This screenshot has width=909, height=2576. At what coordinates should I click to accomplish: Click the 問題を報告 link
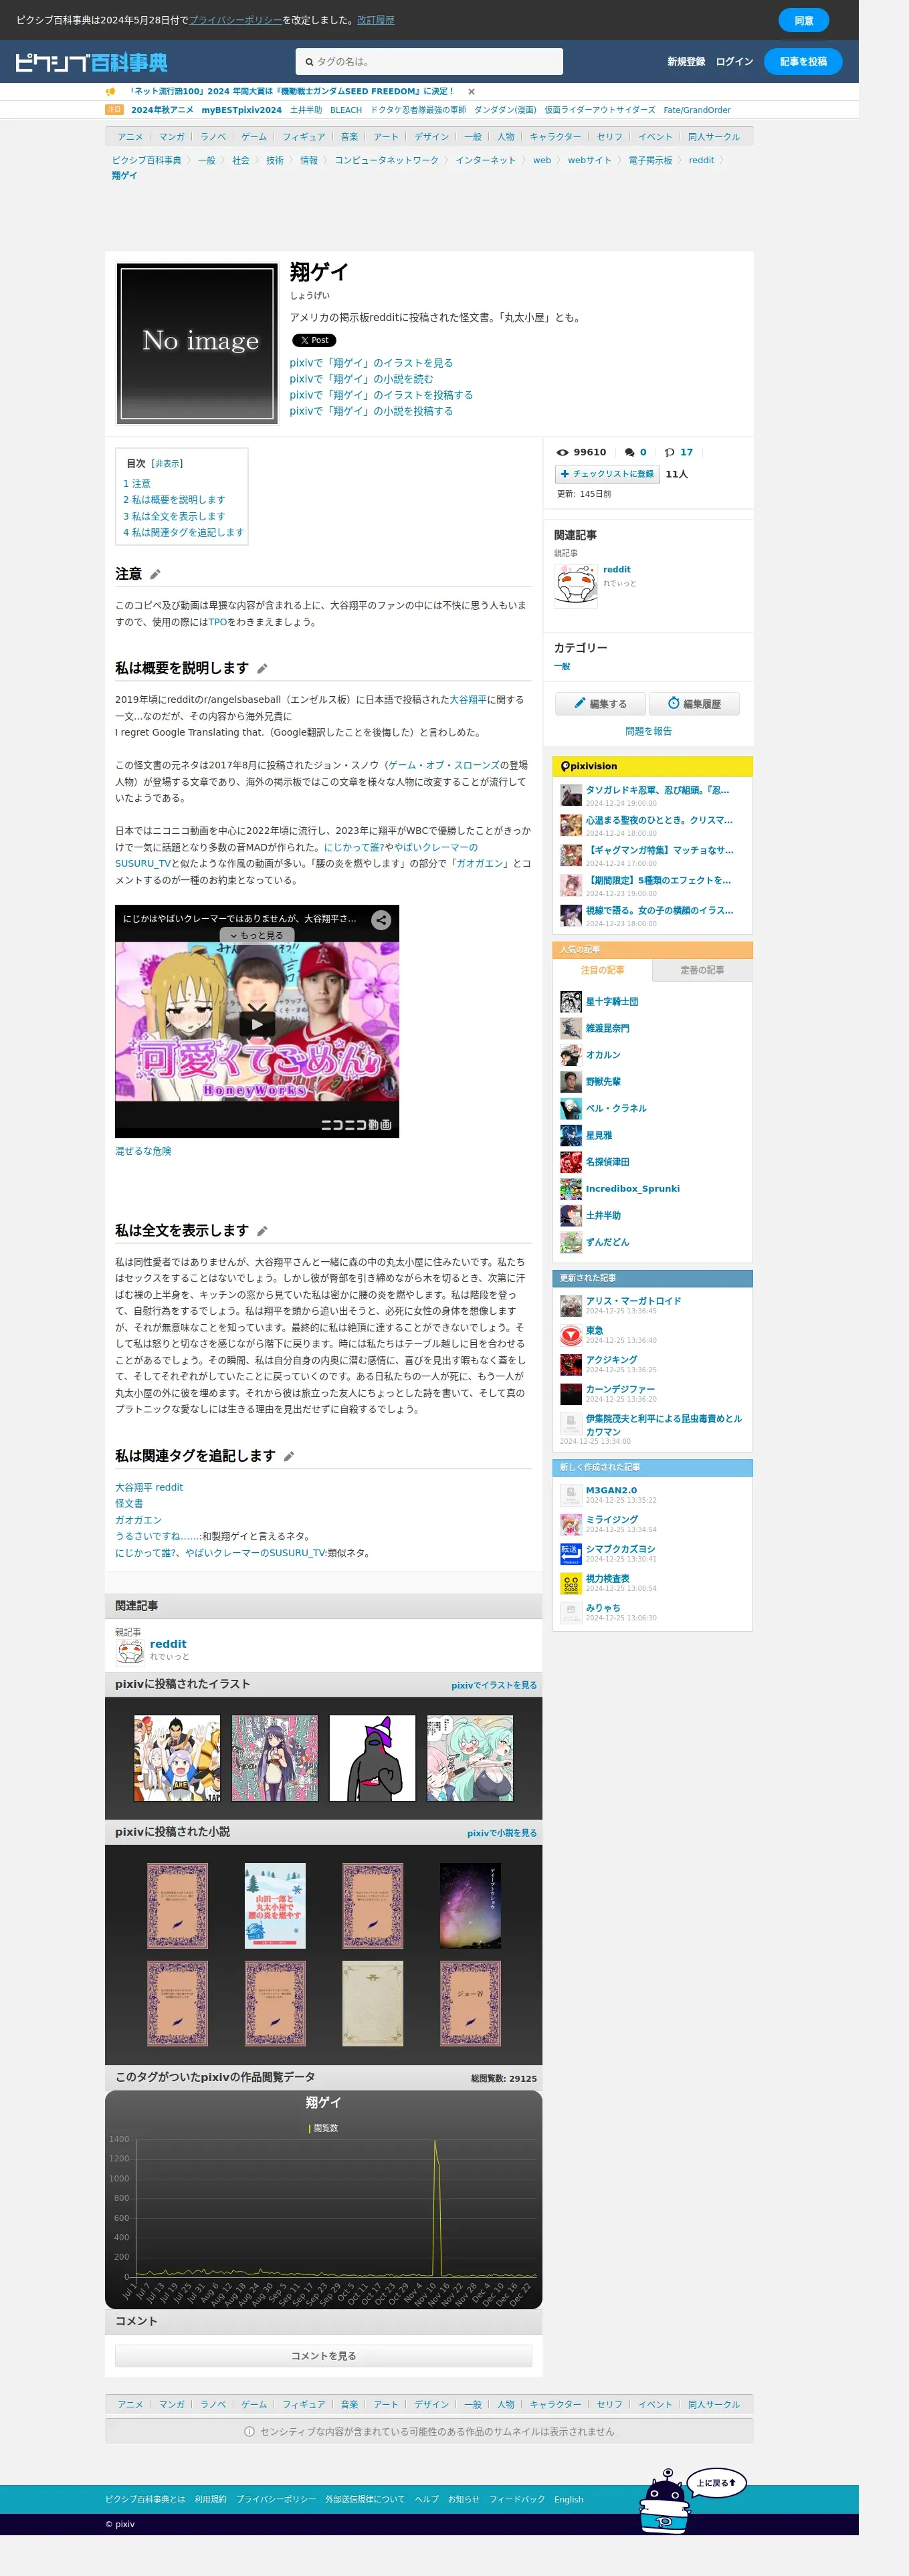(648, 731)
